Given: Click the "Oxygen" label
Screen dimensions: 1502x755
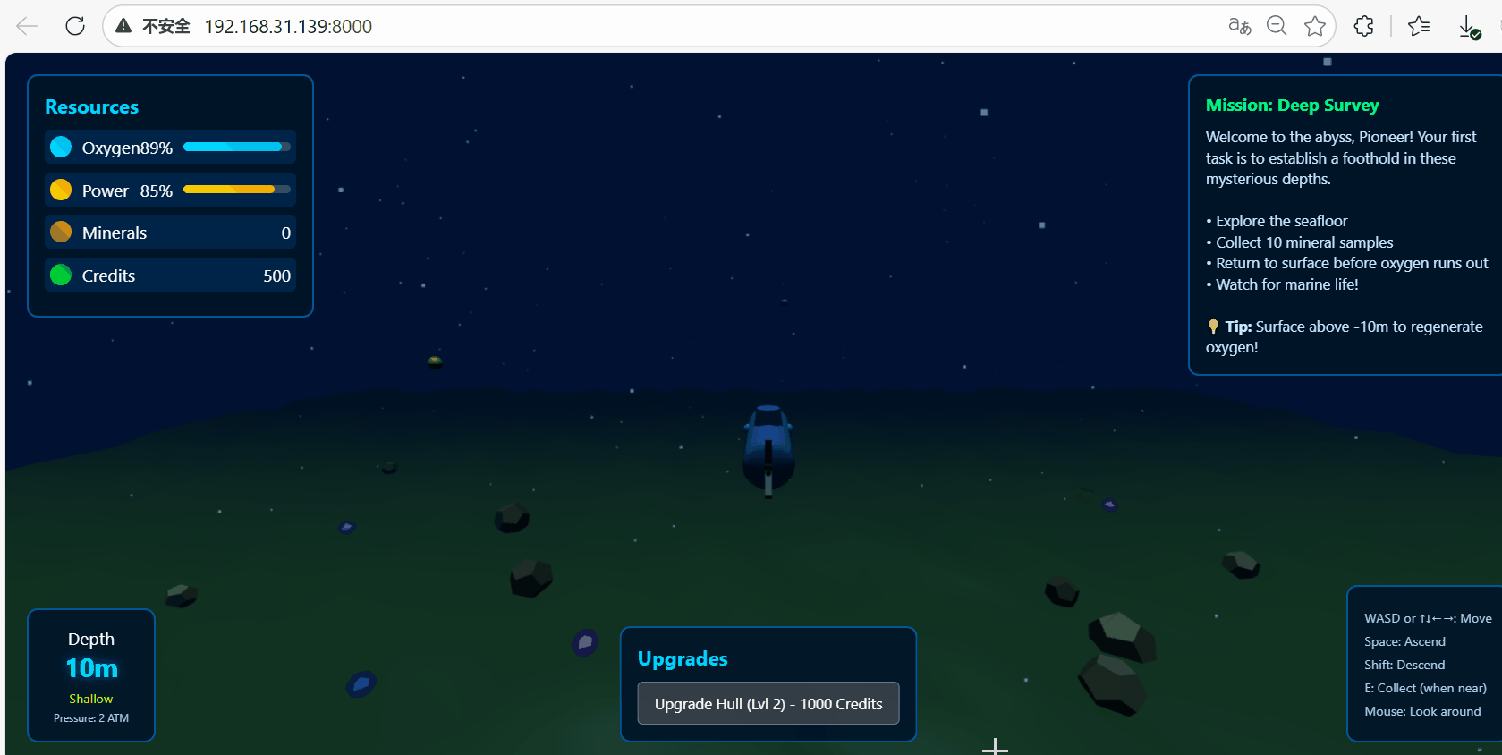Looking at the screenshot, I should pos(110,148).
